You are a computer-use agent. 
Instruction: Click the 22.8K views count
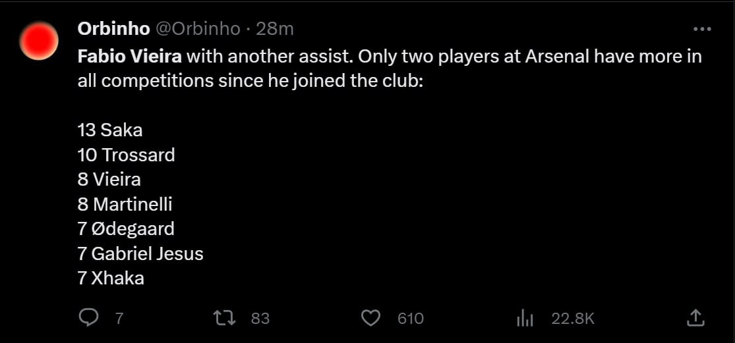(573, 319)
